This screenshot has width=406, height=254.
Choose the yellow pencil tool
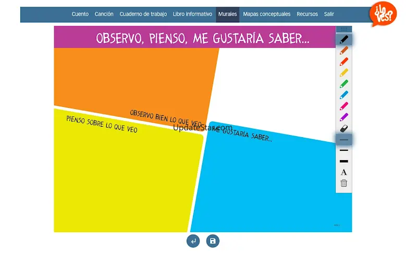coord(343,72)
